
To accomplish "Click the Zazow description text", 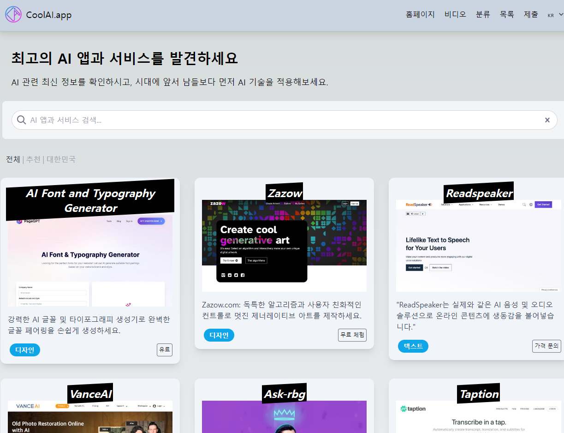I will click(282, 310).
